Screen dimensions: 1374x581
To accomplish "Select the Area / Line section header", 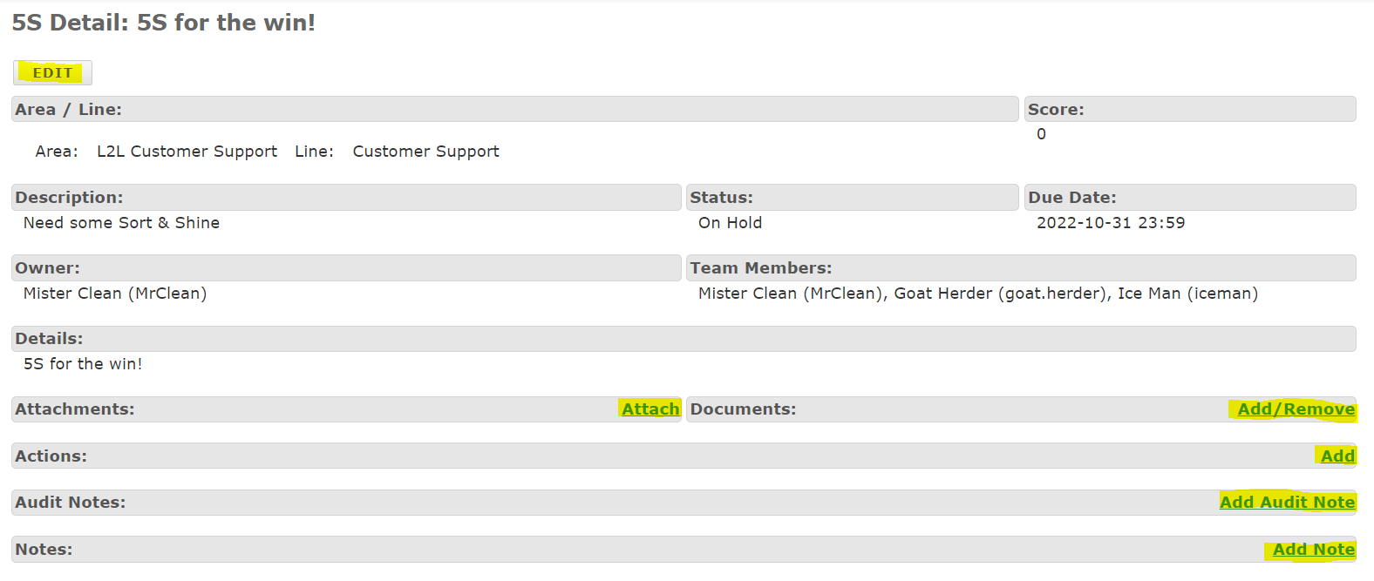I will click(68, 110).
